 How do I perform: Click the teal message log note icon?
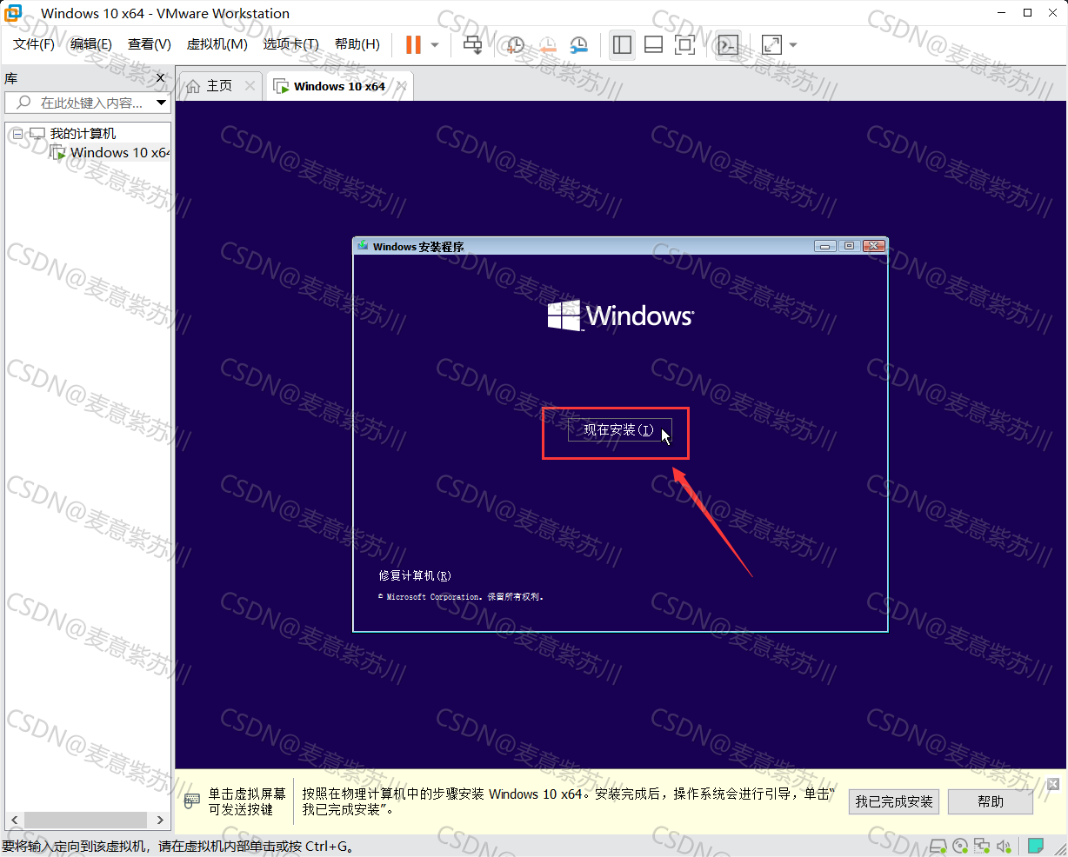(1036, 846)
